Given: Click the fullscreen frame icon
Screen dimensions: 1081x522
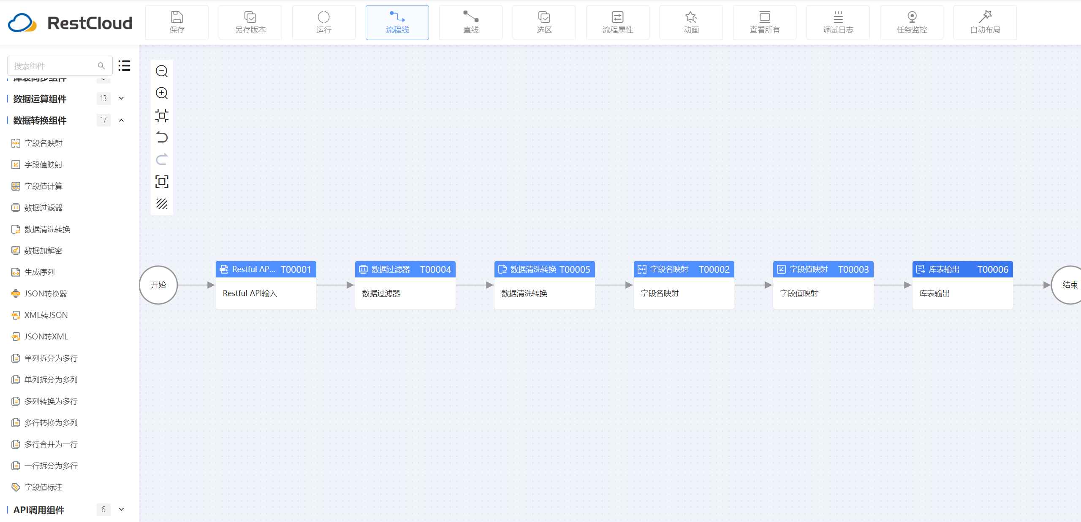Looking at the screenshot, I should pos(162,182).
